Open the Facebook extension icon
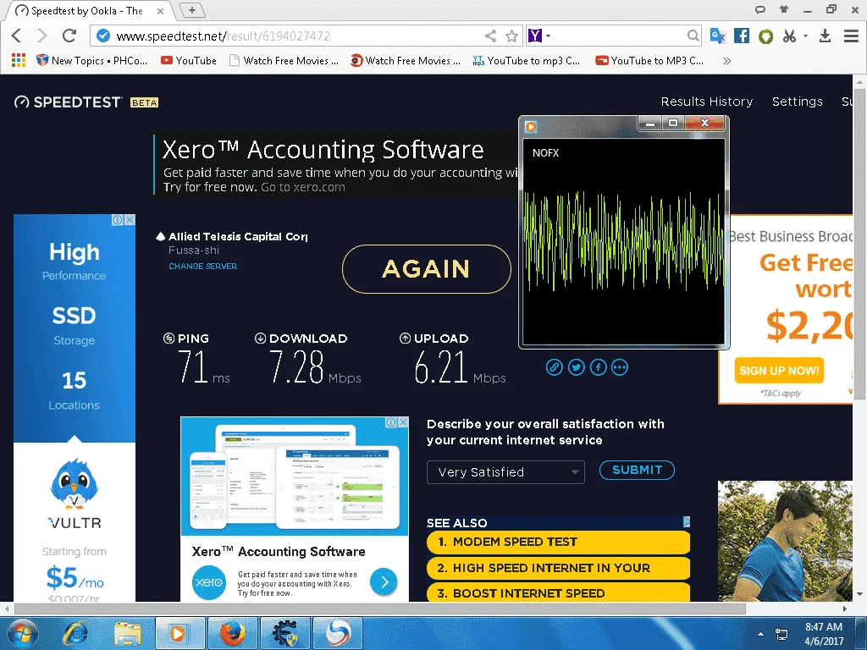This screenshot has width=867, height=650. (742, 36)
